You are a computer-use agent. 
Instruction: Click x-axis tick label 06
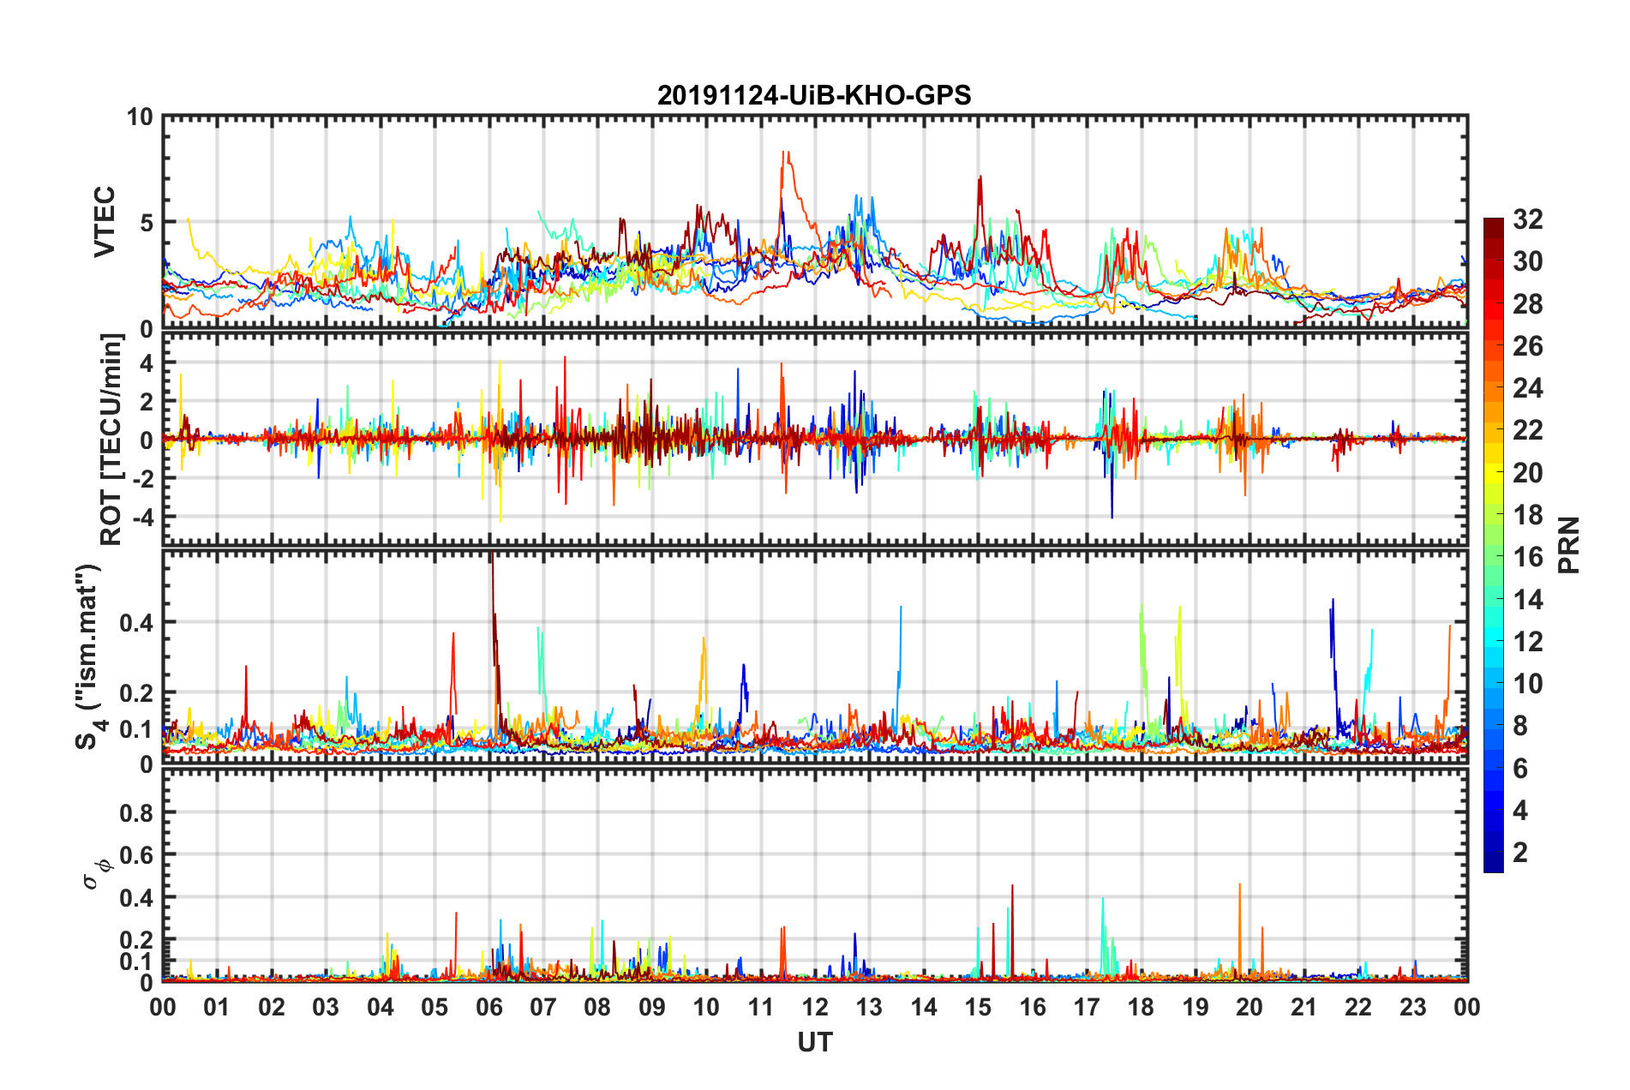click(489, 1007)
